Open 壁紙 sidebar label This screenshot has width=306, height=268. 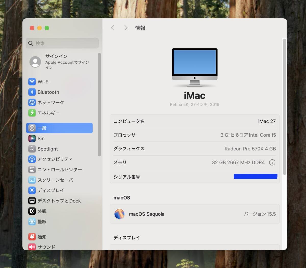point(42,222)
